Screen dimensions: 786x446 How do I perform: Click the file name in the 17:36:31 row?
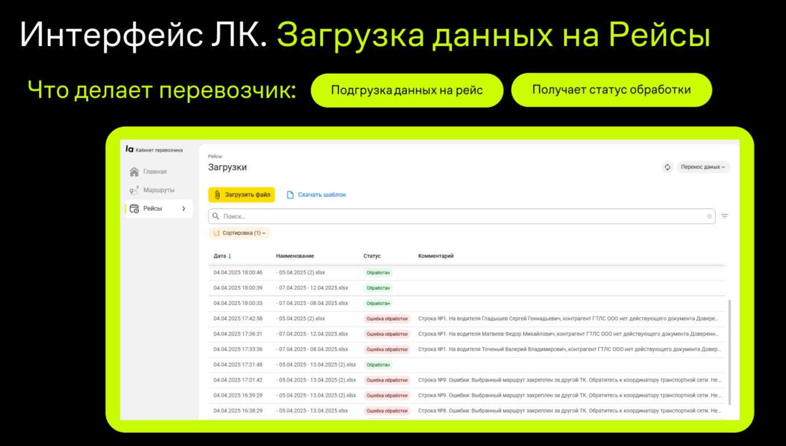312,334
